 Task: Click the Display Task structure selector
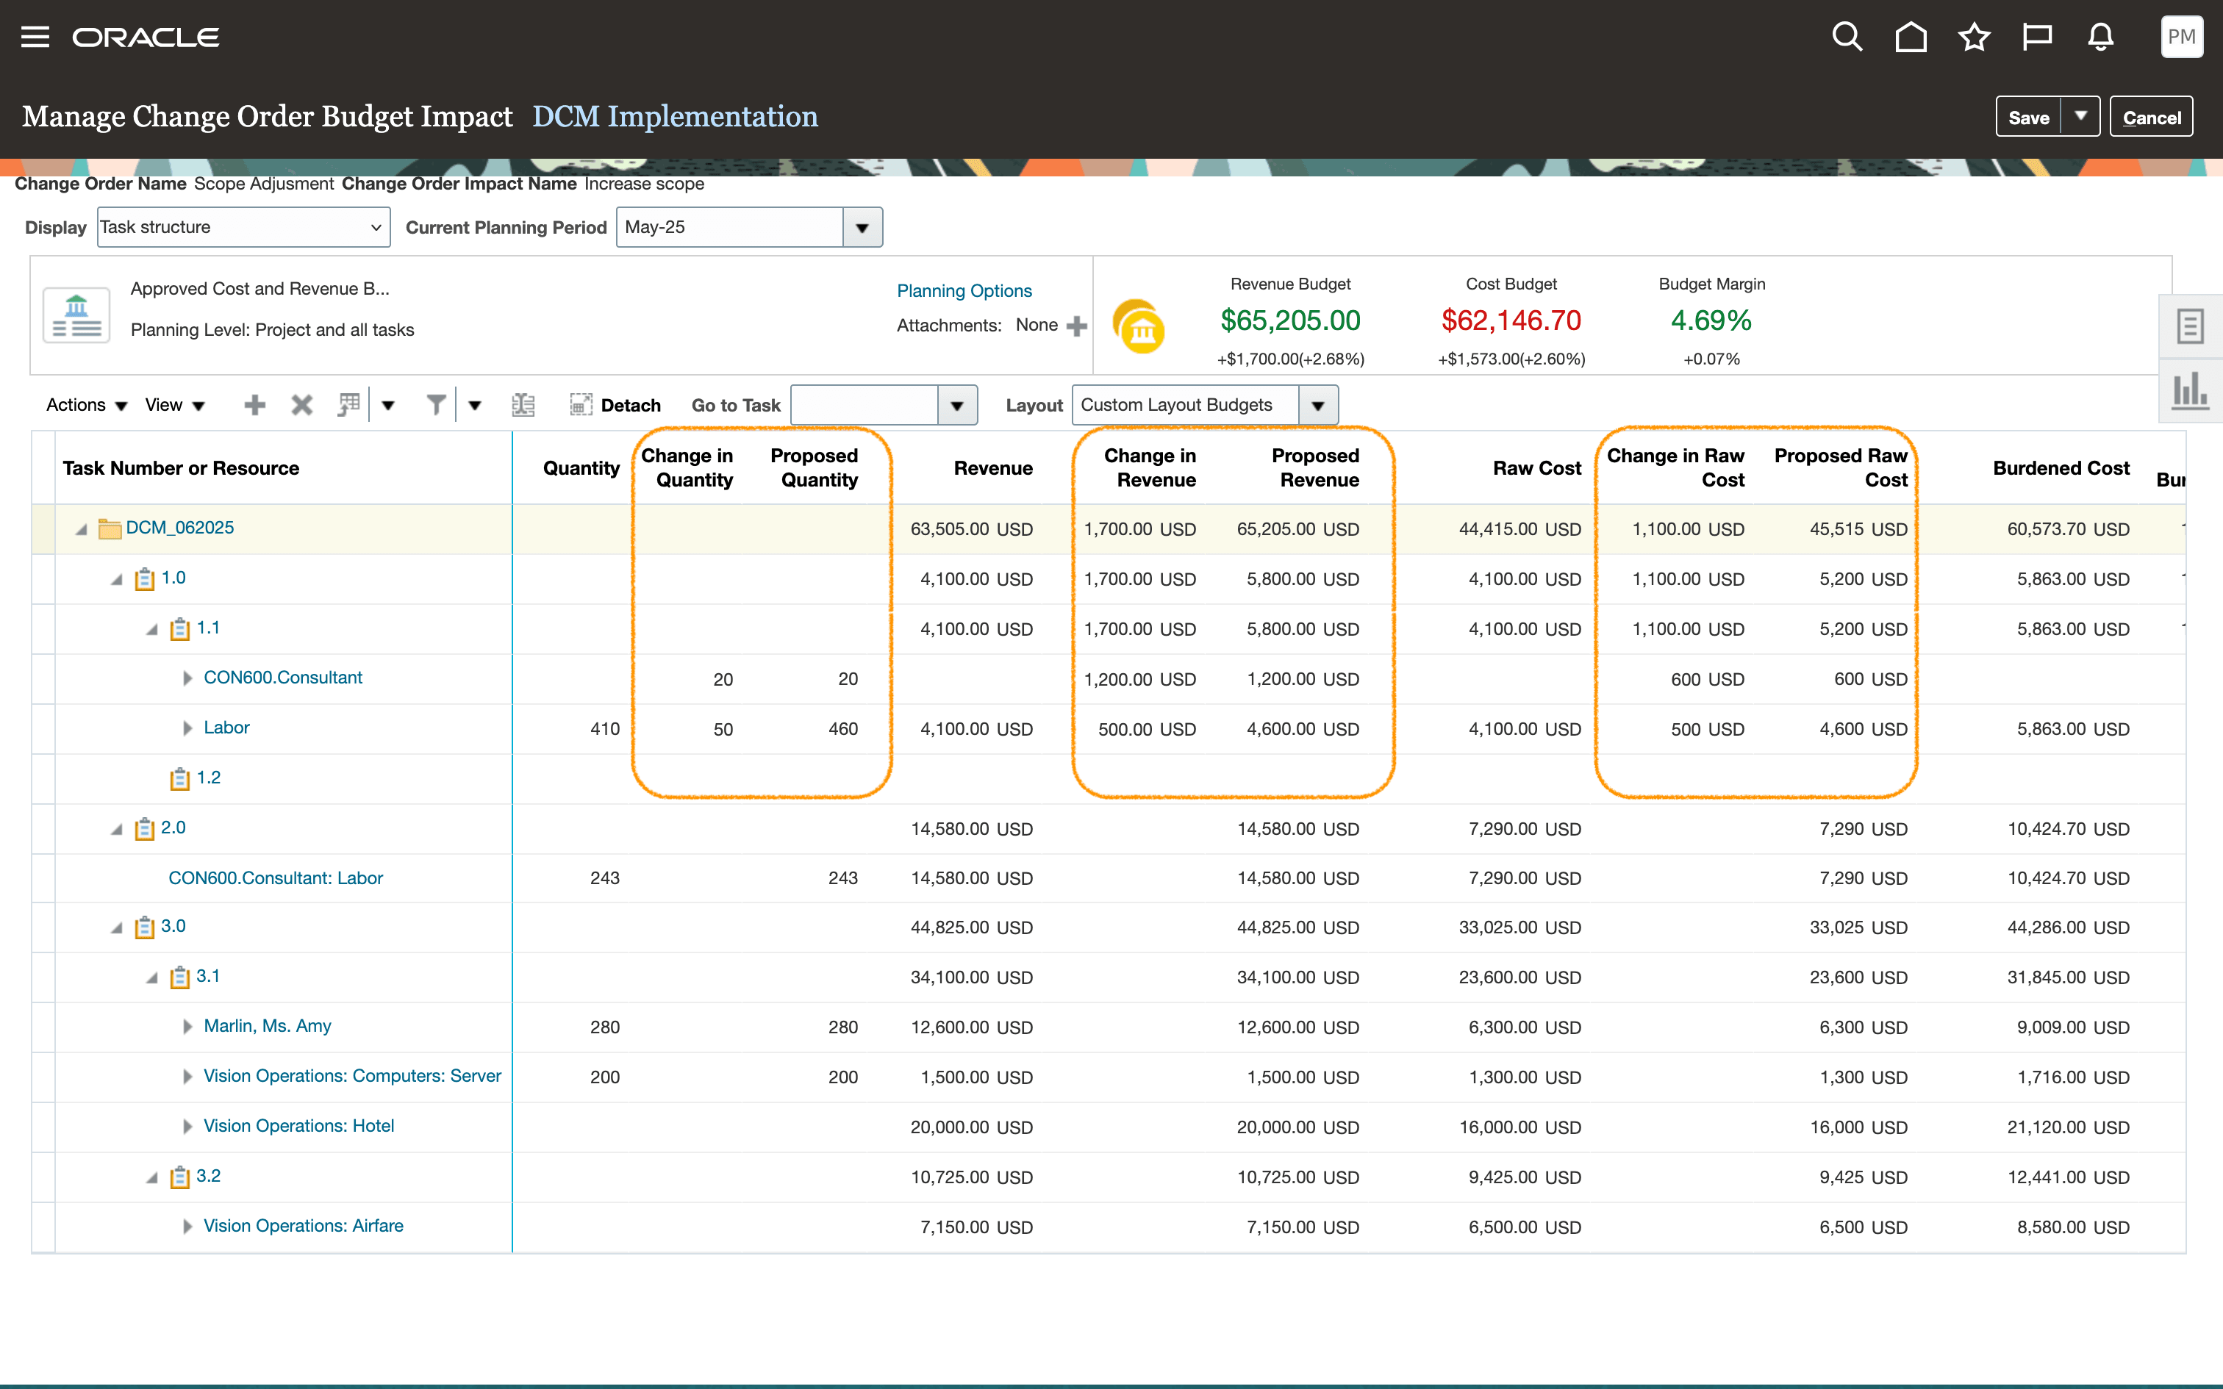(243, 227)
